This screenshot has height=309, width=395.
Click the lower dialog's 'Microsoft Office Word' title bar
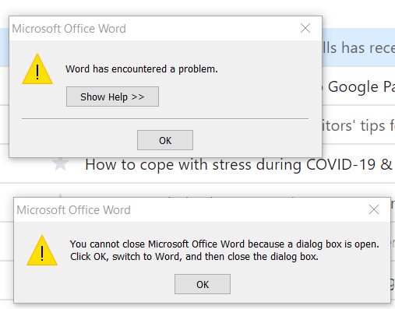pyautogui.click(x=73, y=210)
